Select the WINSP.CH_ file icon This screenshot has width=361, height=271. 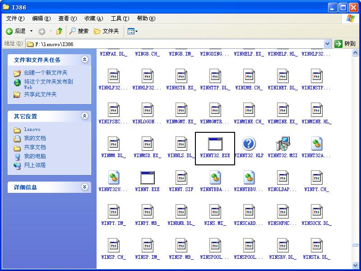(x=114, y=245)
